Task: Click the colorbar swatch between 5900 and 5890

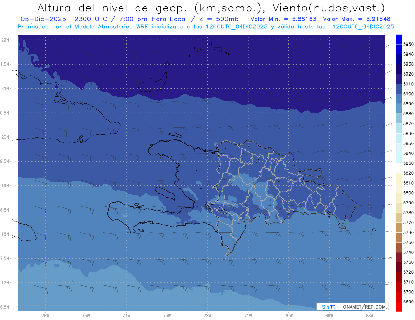Action: point(399,99)
